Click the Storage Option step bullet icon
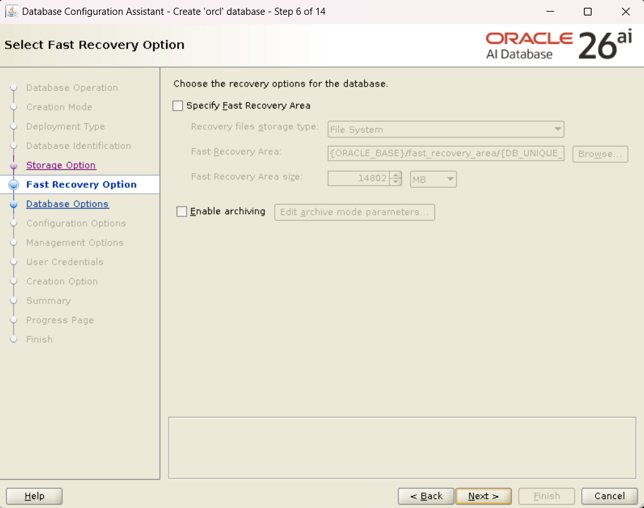Viewport: 644px width, 508px height. tap(14, 165)
